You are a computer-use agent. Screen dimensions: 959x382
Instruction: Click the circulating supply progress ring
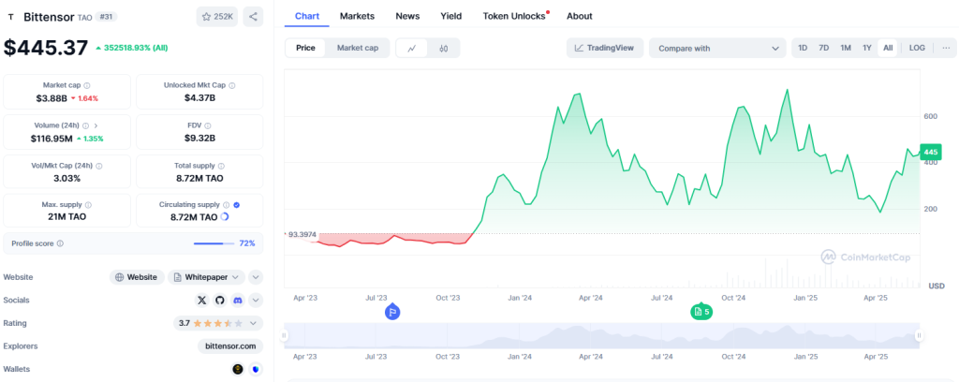coord(225,217)
